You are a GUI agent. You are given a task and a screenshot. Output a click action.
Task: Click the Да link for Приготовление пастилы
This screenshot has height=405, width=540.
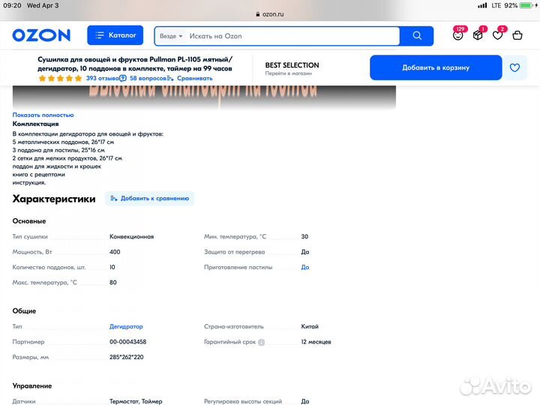click(x=305, y=267)
